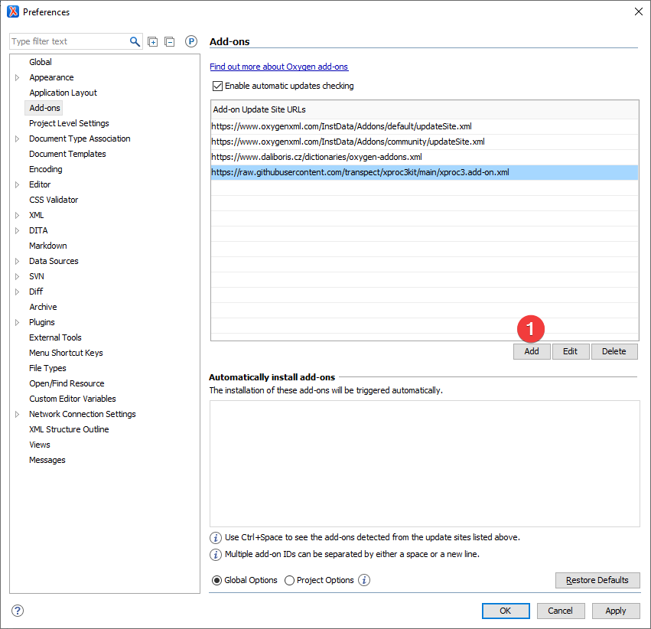
Task: Click the Add-on Update Site URLs header
Action: point(425,109)
